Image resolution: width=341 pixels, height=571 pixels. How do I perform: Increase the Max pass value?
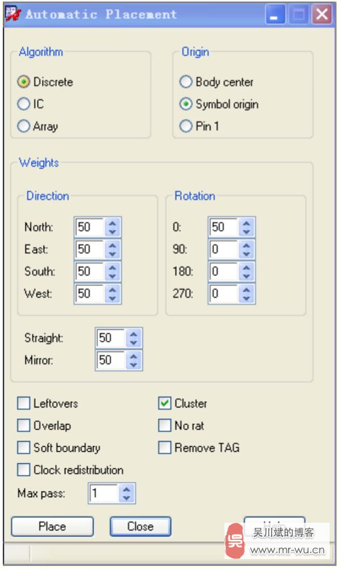pos(127,489)
